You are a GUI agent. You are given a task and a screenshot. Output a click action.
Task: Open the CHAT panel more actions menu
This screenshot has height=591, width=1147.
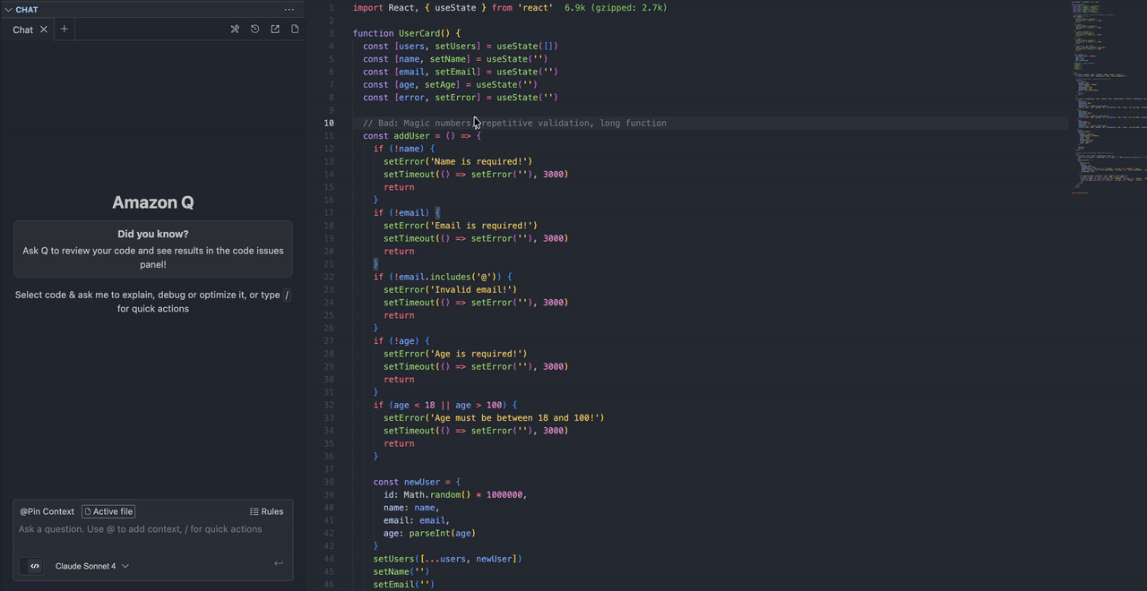point(289,10)
